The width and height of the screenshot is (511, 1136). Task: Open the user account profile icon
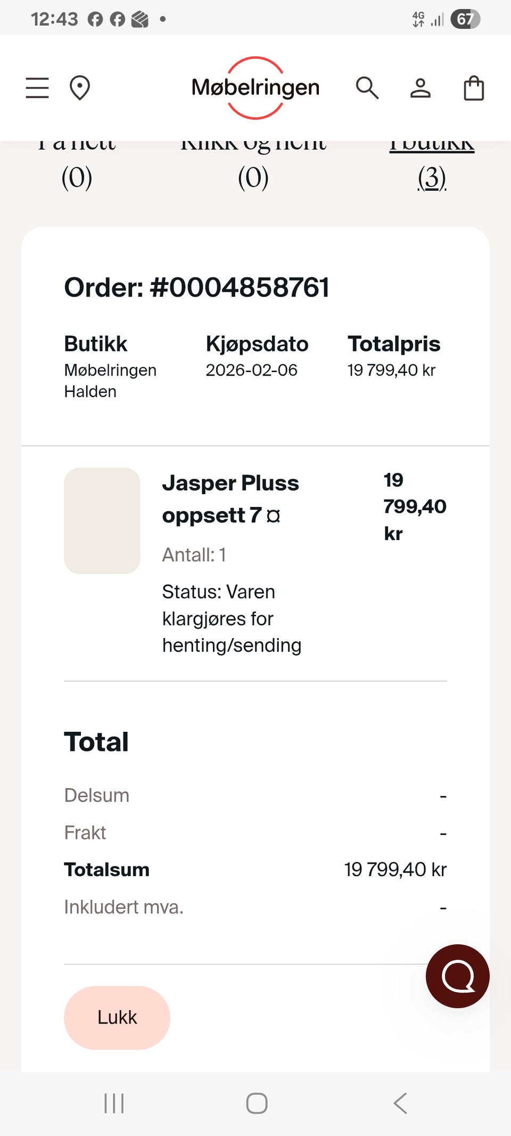(421, 88)
